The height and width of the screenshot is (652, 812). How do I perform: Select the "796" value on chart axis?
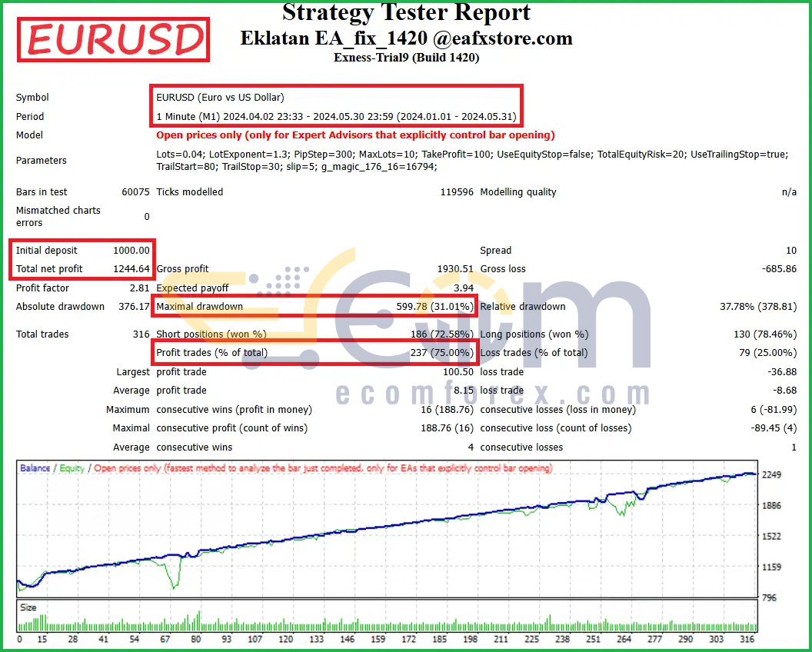point(770,598)
